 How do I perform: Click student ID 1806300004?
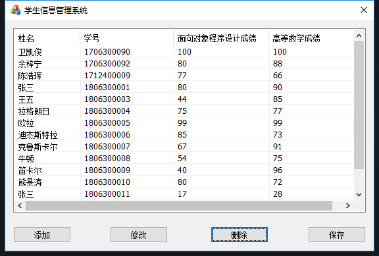tap(107, 111)
